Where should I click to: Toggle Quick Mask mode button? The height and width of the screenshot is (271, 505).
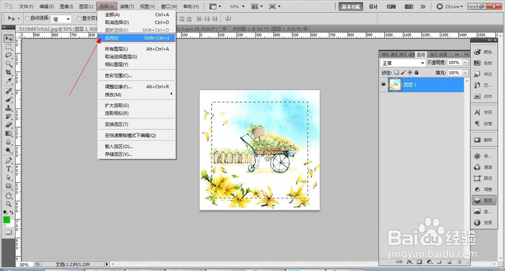(9, 232)
